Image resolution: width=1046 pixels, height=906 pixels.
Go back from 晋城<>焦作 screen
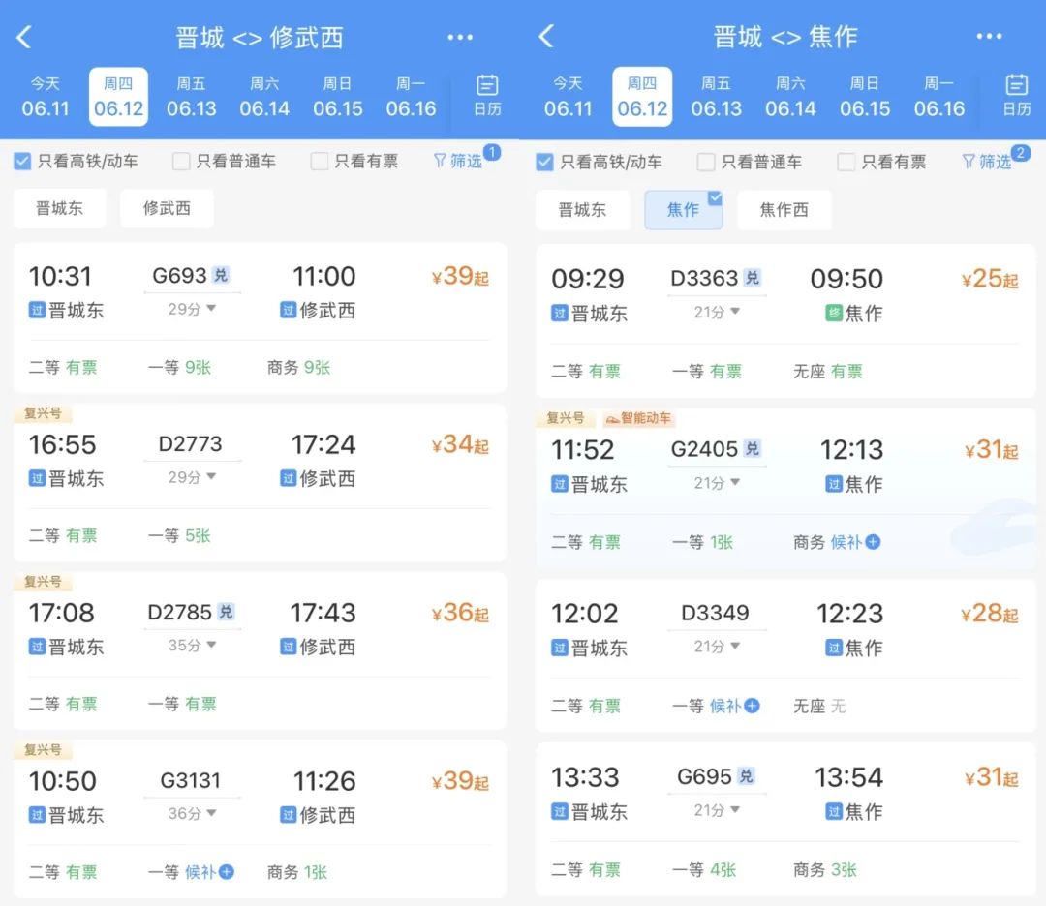click(x=546, y=36)
